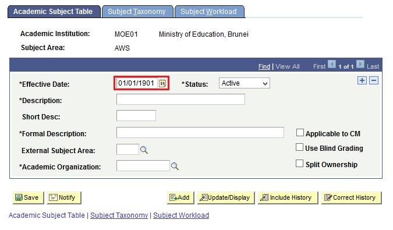Image resolution: width=393 pixels, height=230 pixels.
Task: Click the Find link
Action: tap(264, 66)
